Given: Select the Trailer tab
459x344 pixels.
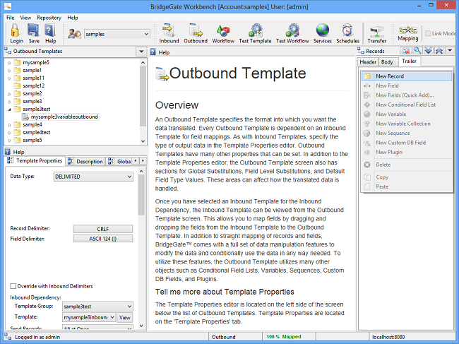Looking at the screenshot, I should tap(410, 61).
